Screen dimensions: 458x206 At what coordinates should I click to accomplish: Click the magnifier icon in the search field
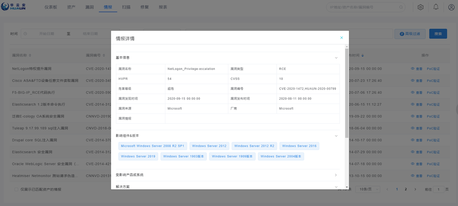pos(400,7)
